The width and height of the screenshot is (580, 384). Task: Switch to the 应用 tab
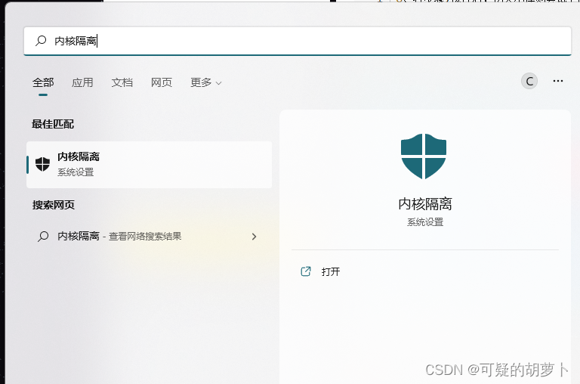tap(82, 82)
